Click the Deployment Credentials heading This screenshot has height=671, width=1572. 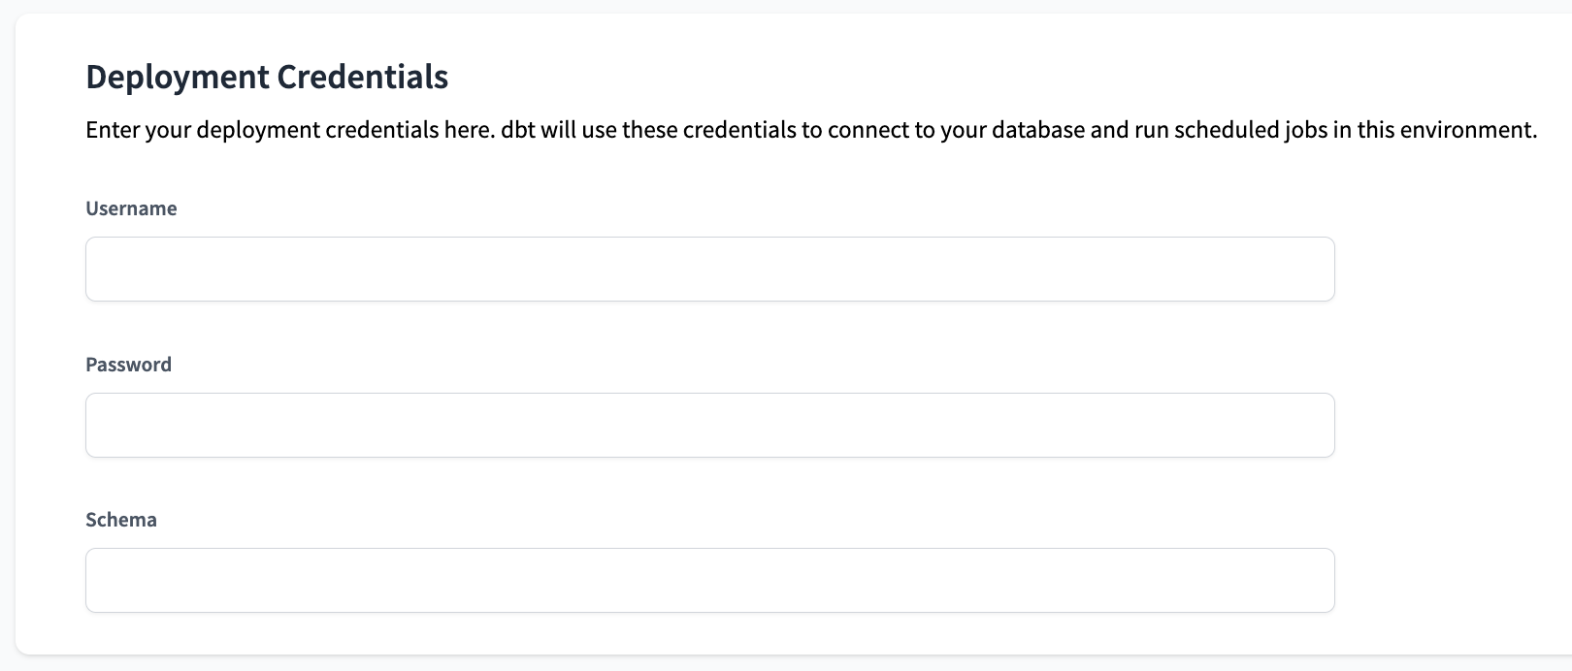267,76
